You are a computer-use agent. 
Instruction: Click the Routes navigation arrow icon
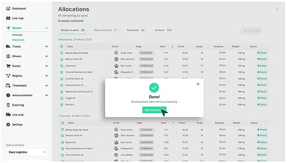coord(8,28)
